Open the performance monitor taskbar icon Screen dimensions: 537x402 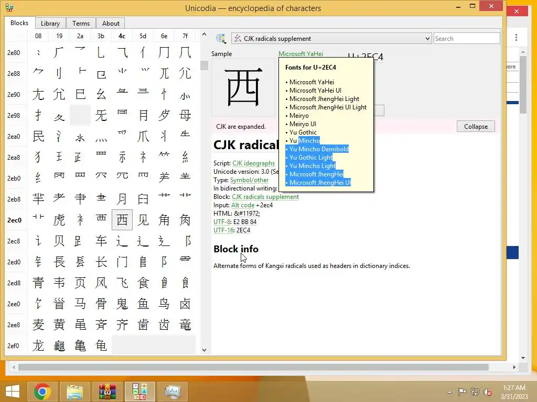pyautogui.click(x=172, y=391)
